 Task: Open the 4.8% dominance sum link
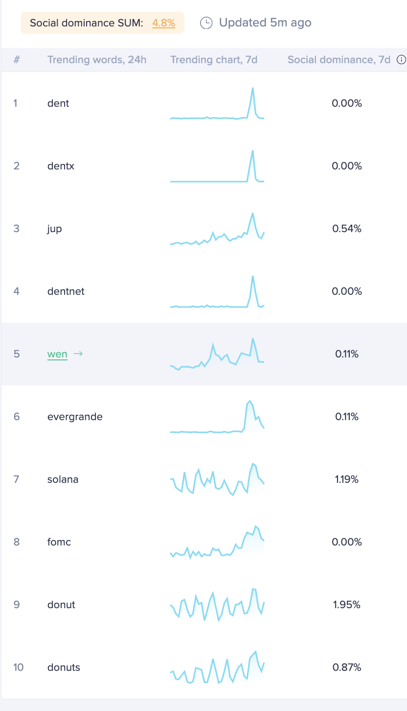(163, 23)
